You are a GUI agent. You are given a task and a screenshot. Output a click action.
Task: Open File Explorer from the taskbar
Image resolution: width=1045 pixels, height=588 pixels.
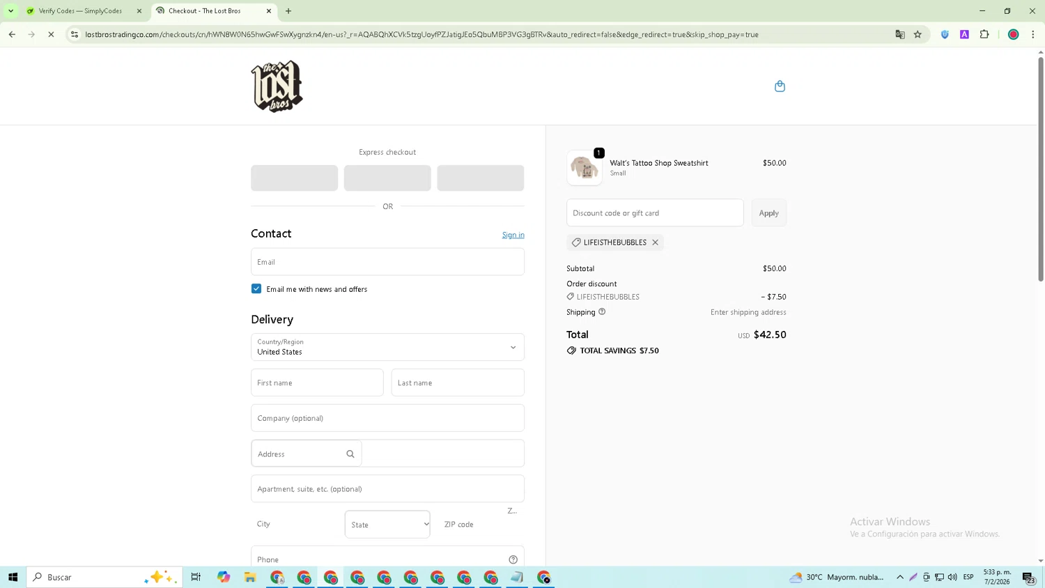250,577
